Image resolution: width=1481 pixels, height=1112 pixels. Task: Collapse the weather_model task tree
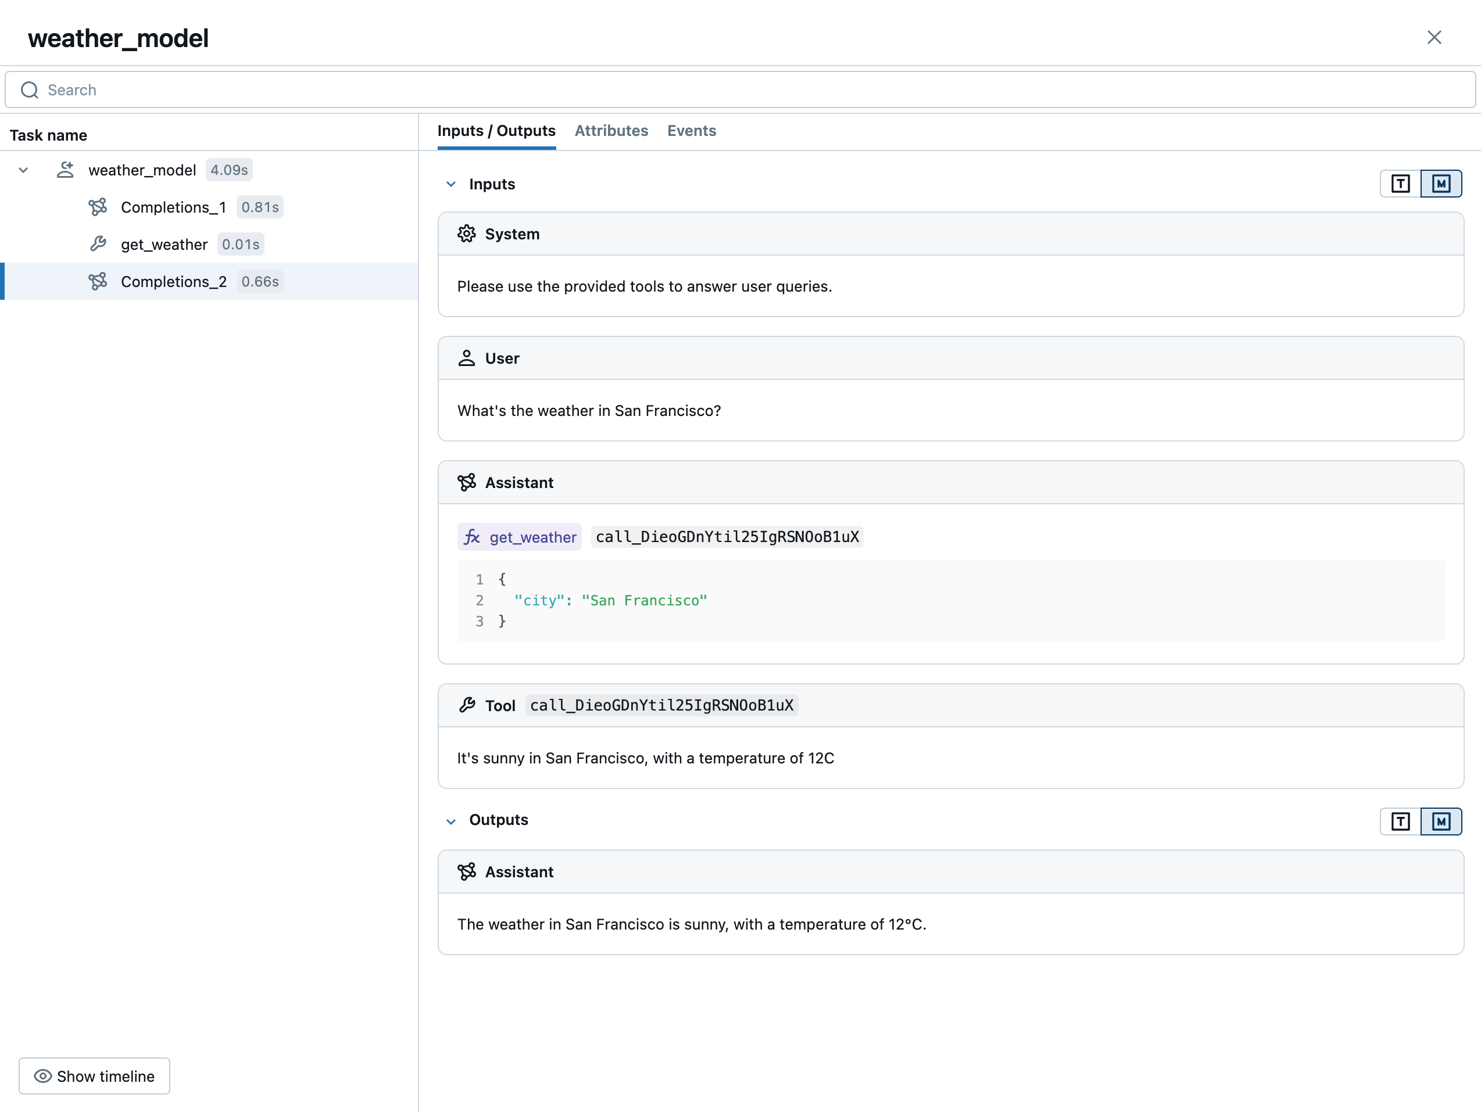pos(23,170)
